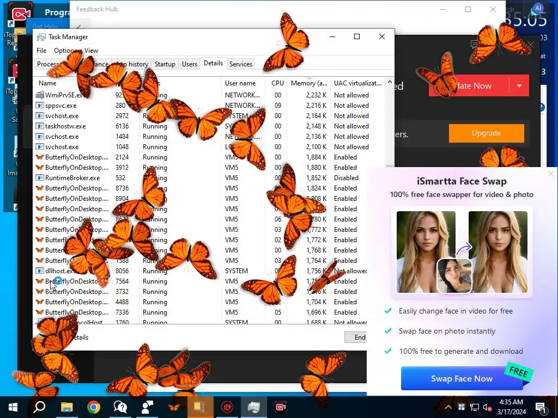
Task: Switch to Feedback Hub taskbar icon
Action: point(120,407)
